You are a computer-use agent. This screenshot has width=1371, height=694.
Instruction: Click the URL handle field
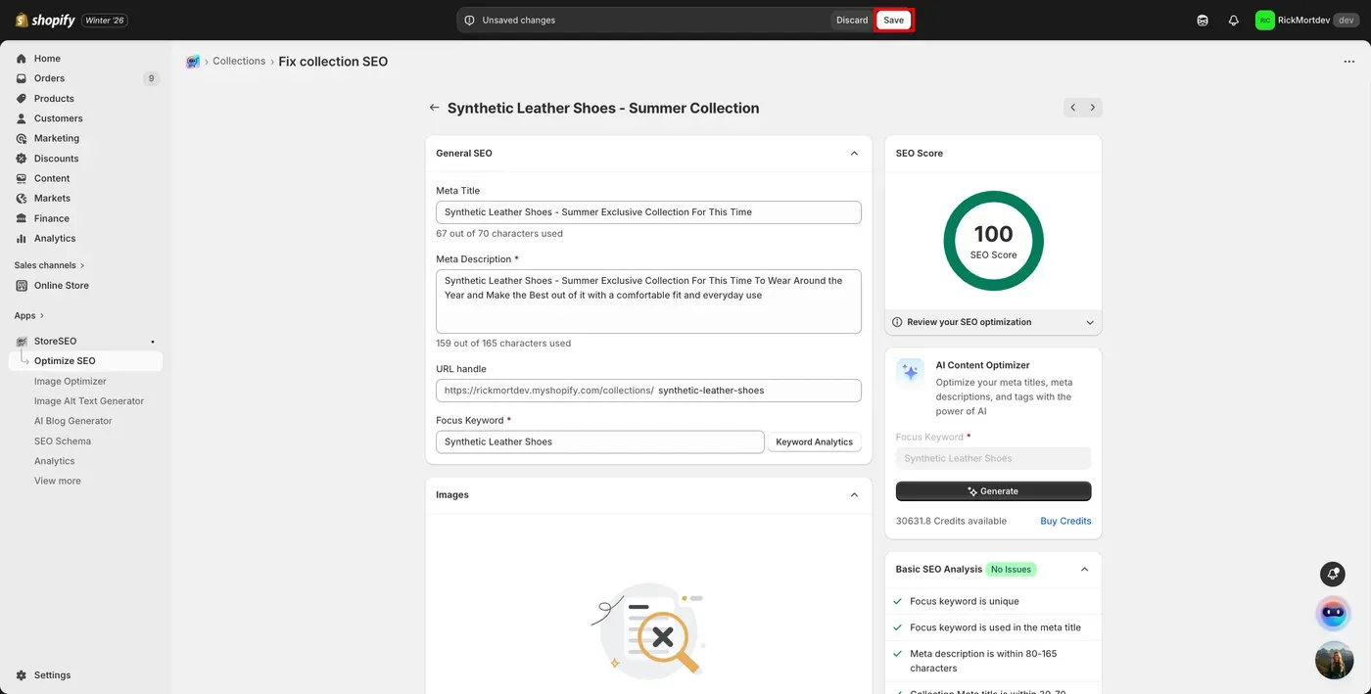(x=648, y=391)
